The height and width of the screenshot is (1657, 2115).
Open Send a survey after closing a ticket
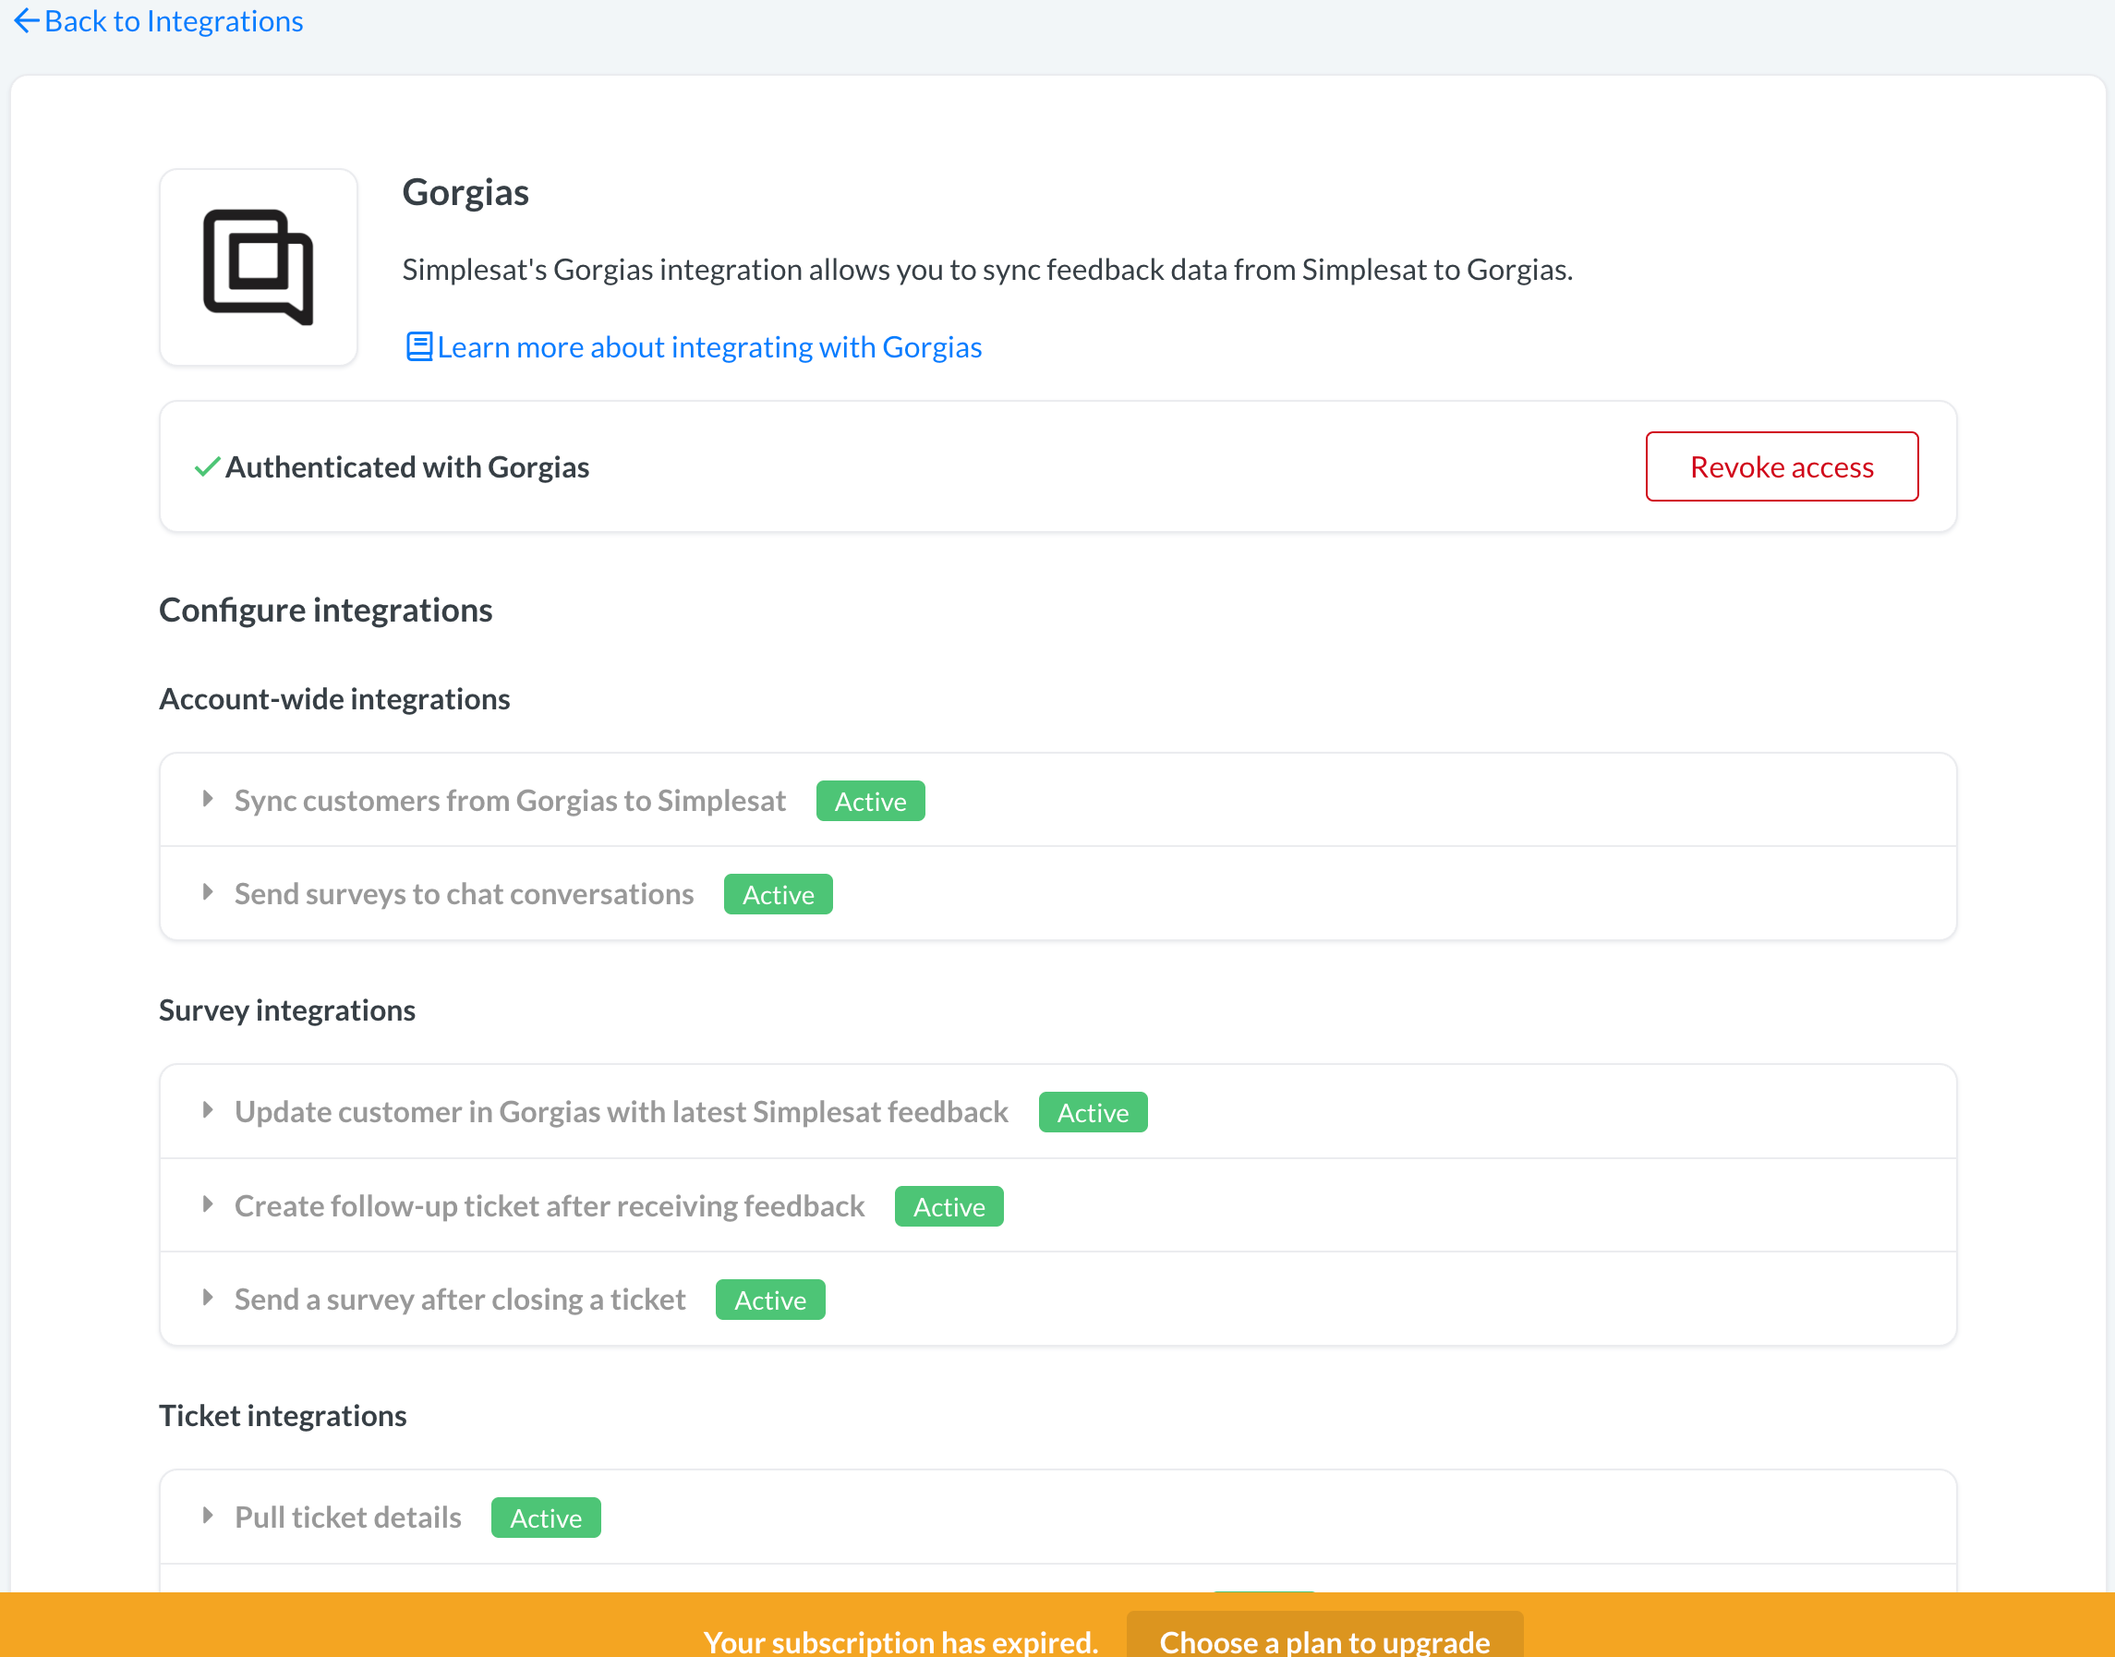(1057, 1299)
